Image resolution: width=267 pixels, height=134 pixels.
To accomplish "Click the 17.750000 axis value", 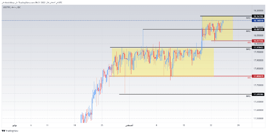I will pyautogui.click(x=258, y=85).
